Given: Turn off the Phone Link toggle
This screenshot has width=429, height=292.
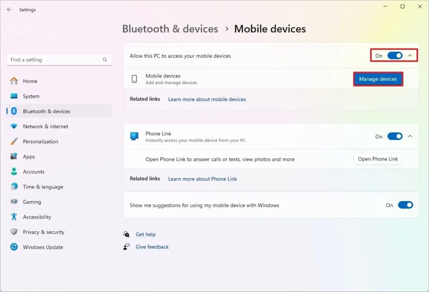Looking at the screenshot, I should 395,137.
